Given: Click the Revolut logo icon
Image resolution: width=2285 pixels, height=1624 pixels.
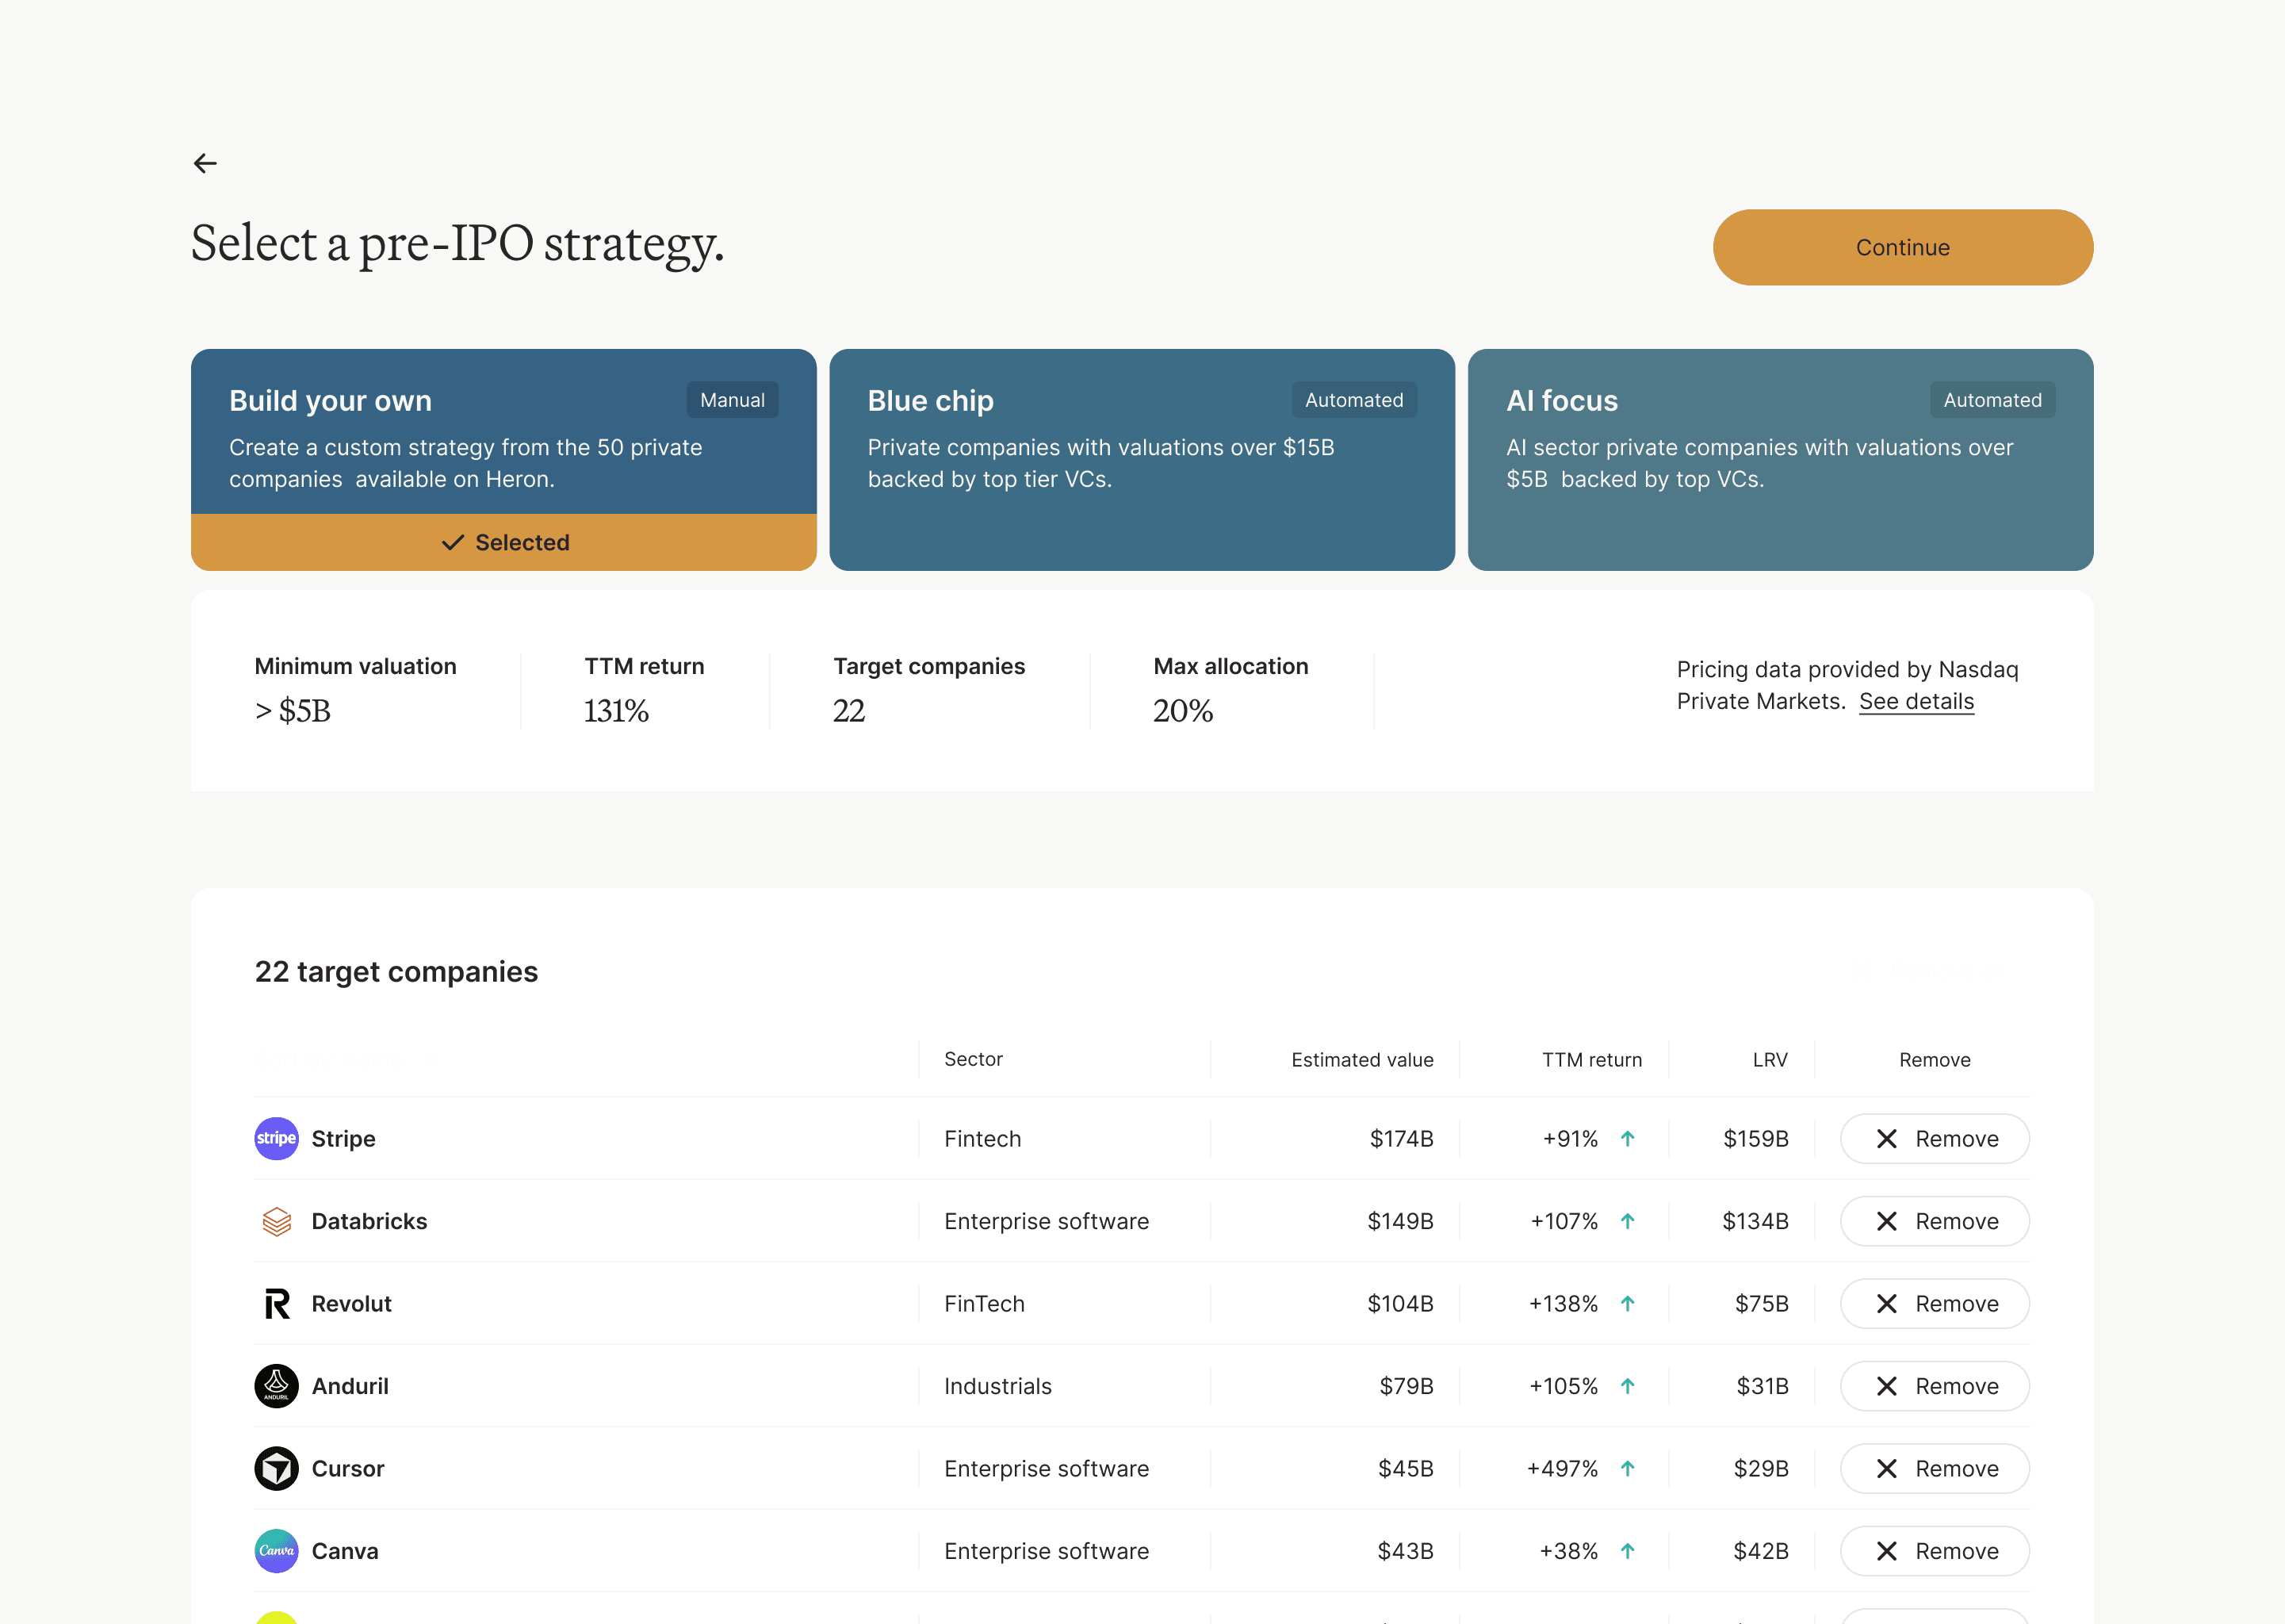Looking at the screenshot, I should tap(277, 1304).
